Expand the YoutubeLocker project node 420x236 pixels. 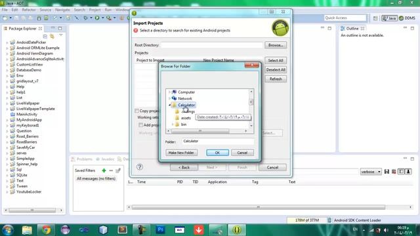(7, 192)
